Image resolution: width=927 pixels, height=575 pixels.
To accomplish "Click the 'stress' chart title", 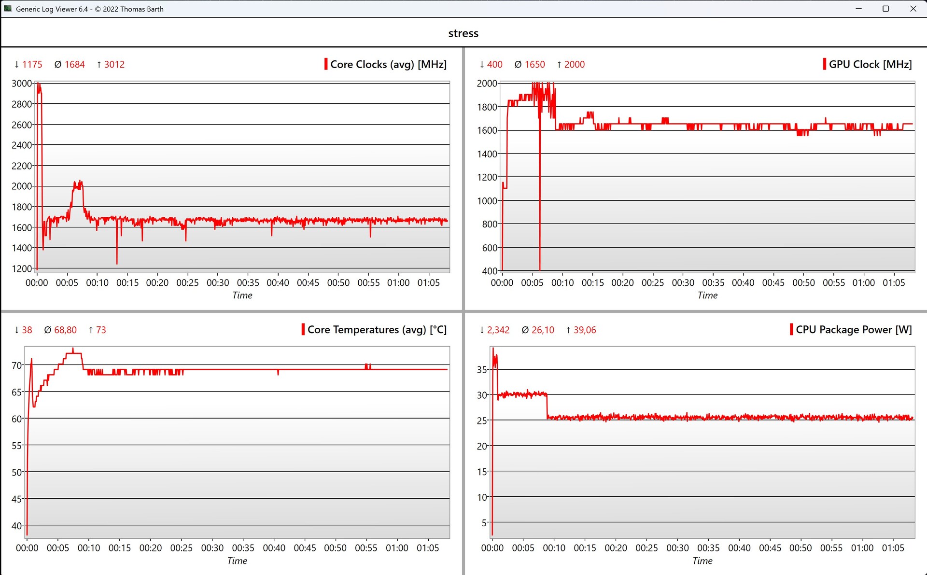I will click(x=463, y=33).
